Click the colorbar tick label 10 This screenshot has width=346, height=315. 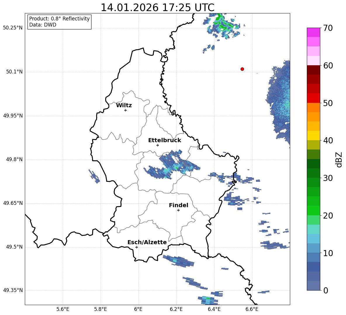click(328, 253)
